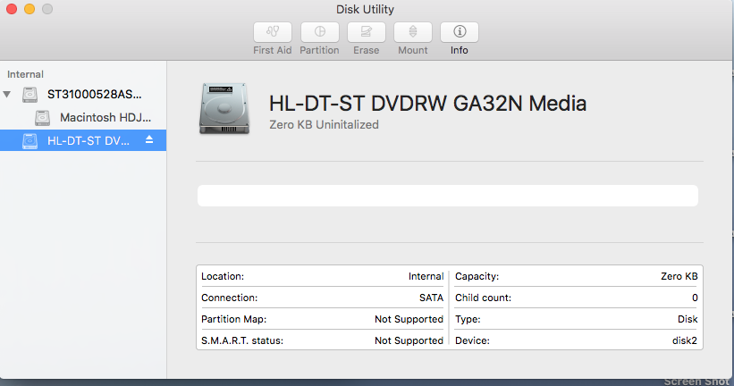
Task: Click the Device disk2 row
Action: 576,340
